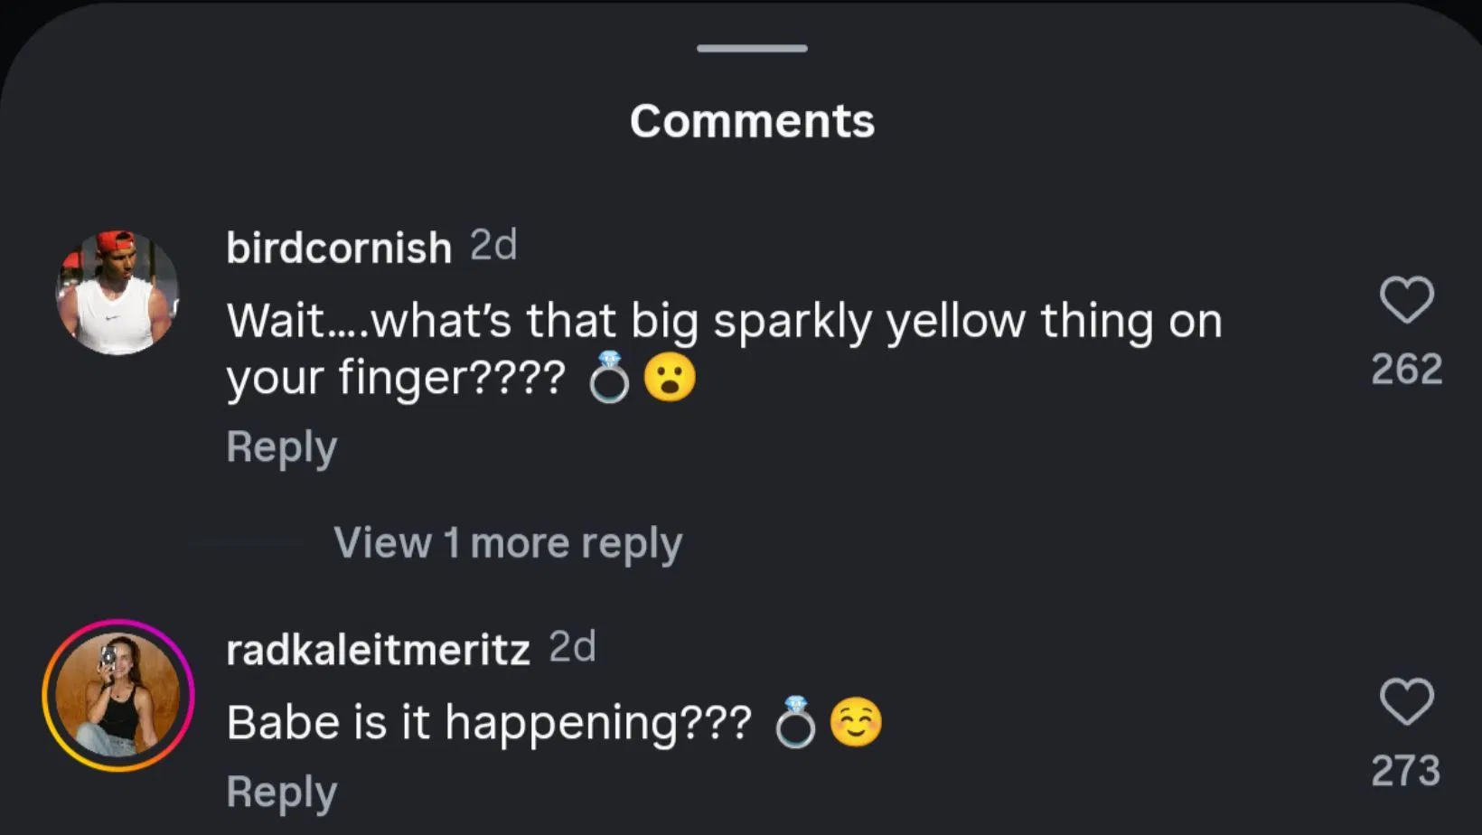Click the 2d timestamp beside radkaleitmeritz
Screen dimensions: 1482x835
point(573,648)
